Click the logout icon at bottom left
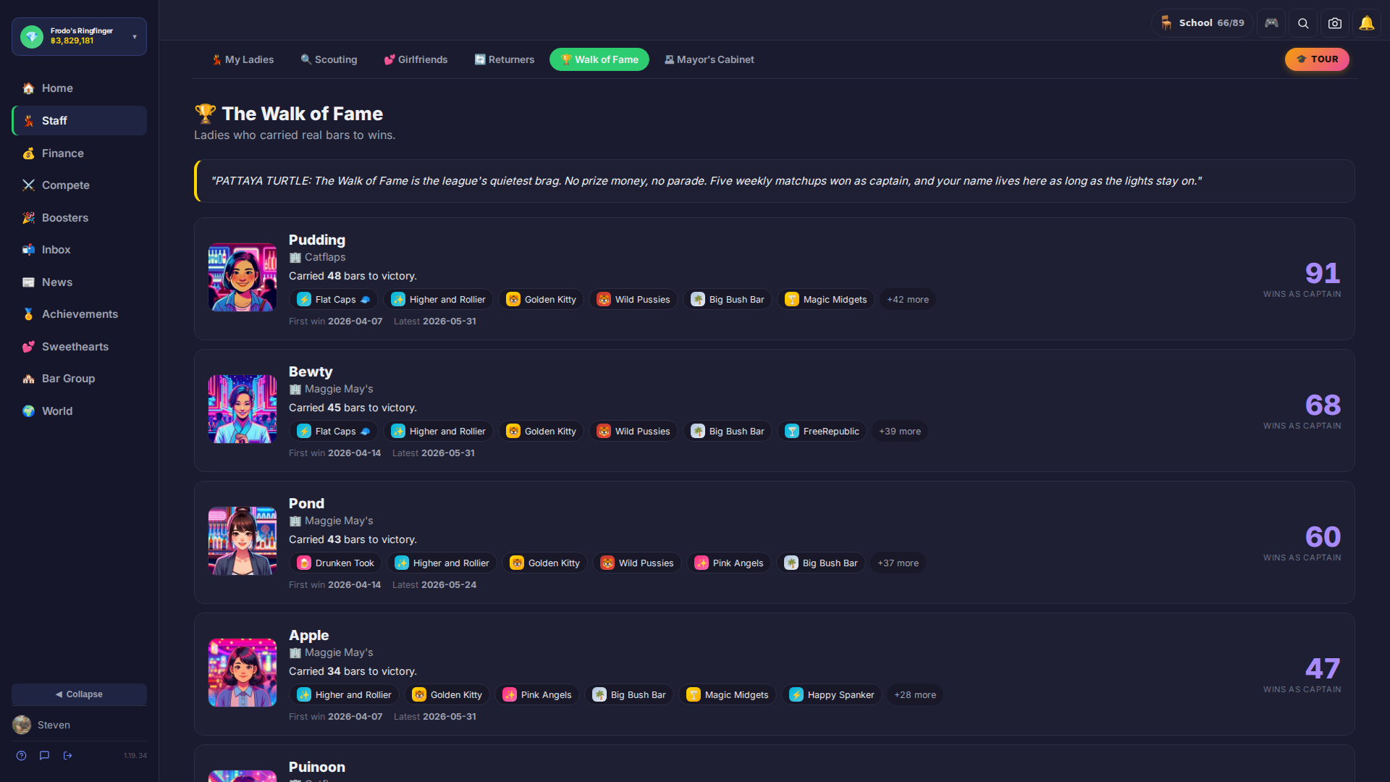 (68, 755)
